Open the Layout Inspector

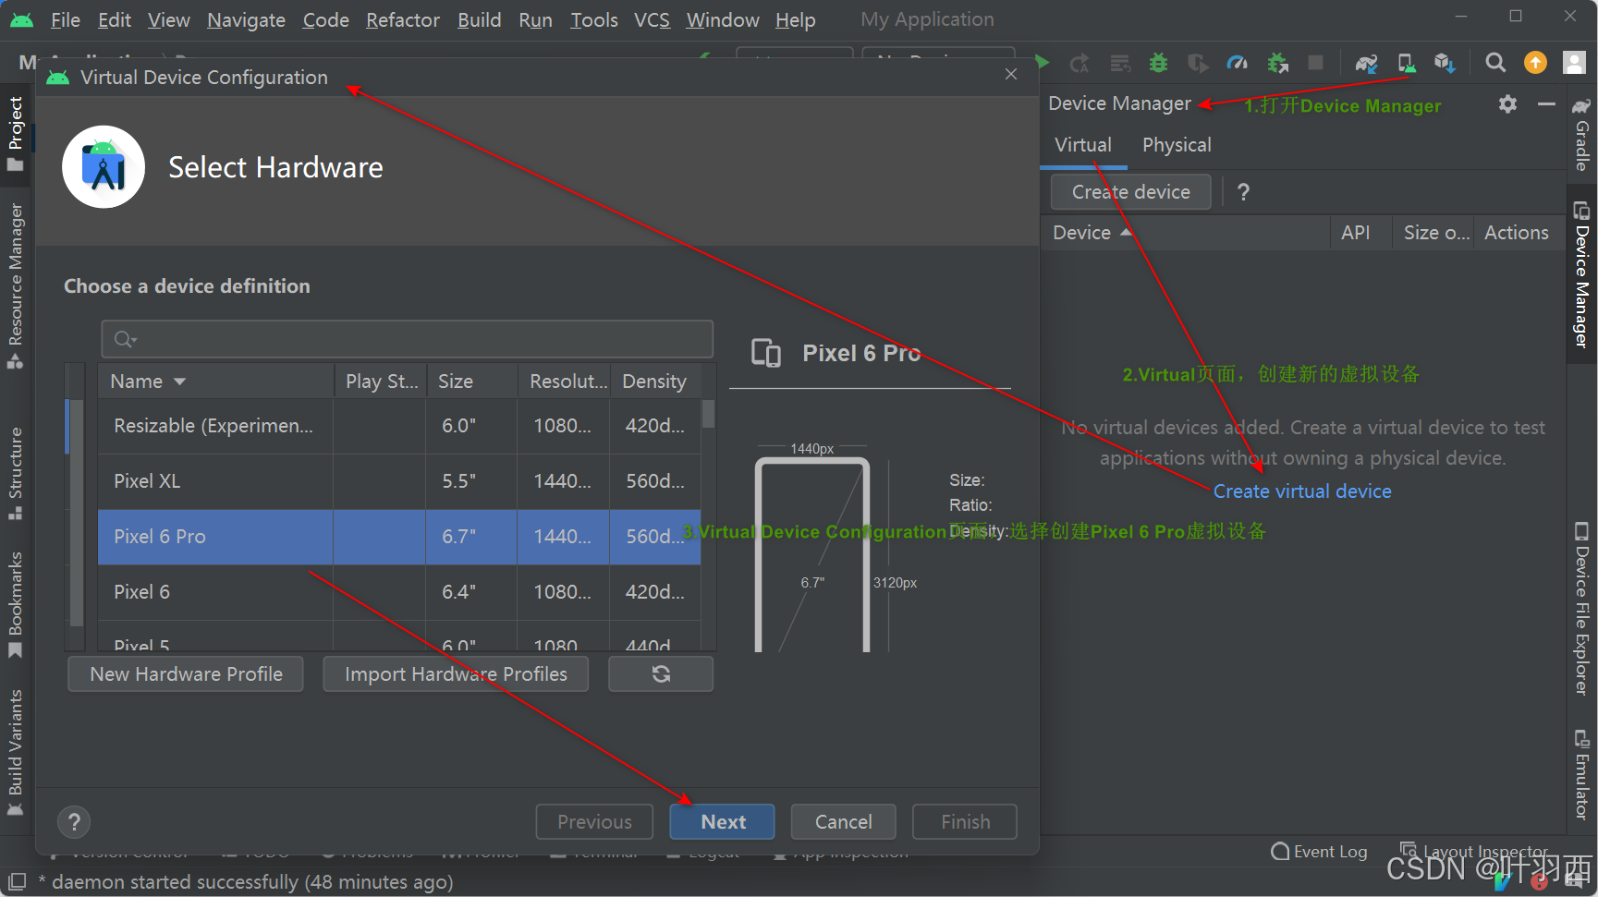point(1473,852)
